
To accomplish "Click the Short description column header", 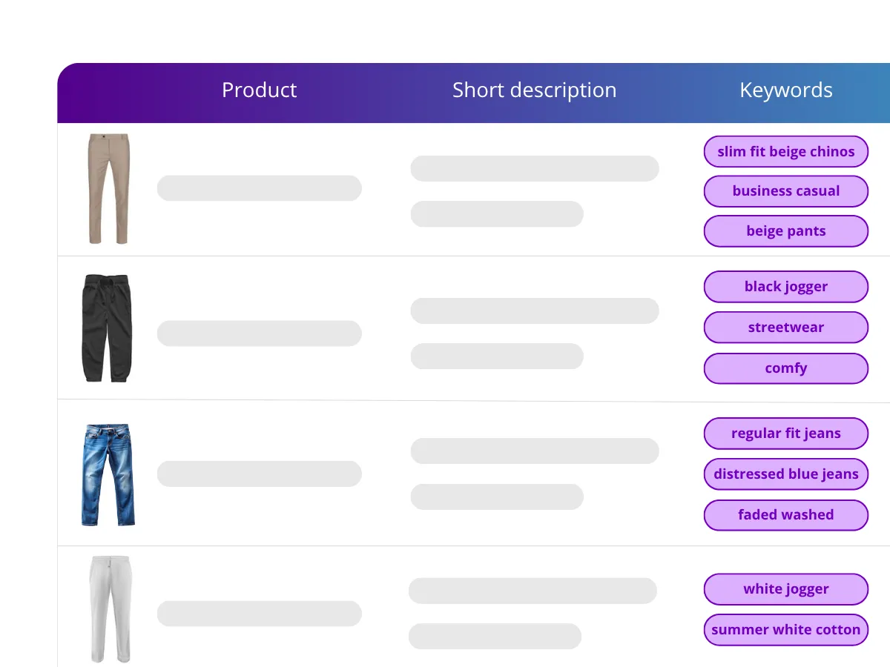I will pos(534,90).
